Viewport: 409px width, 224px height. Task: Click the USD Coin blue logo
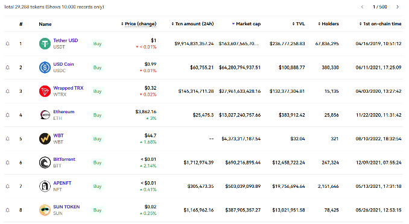point(45,67)
